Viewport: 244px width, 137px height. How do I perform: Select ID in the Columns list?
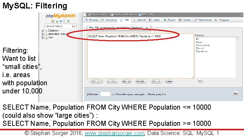[197, 39]
